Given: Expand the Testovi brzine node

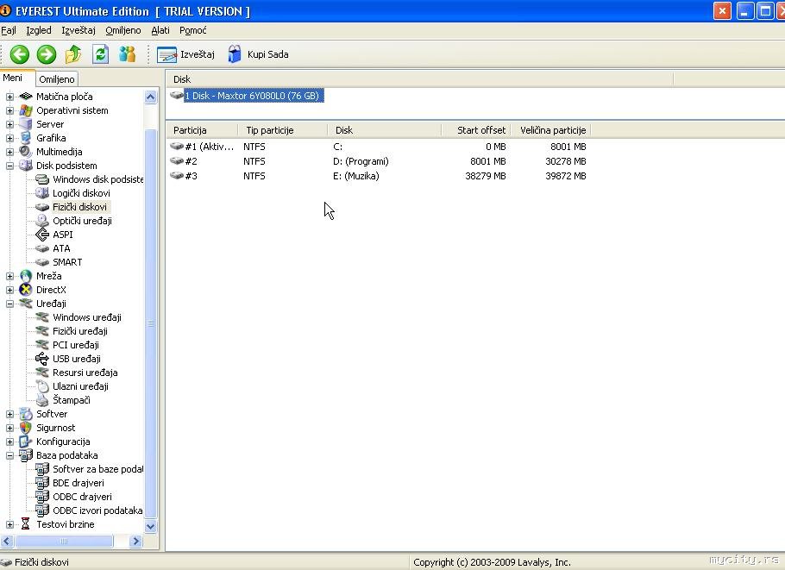Looking at the screenshot, I should [x=9, y=524].
